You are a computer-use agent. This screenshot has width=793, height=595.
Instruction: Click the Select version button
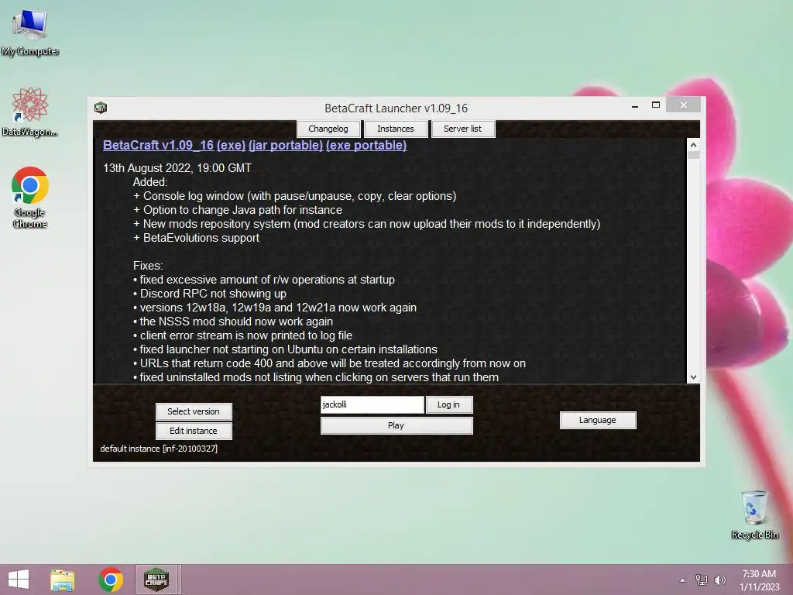(194, 411)
